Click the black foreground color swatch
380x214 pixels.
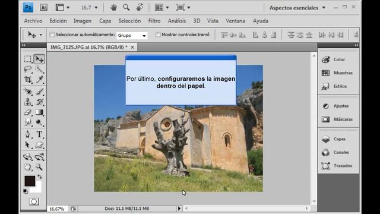pyautogui.click(x=30, y=181)
